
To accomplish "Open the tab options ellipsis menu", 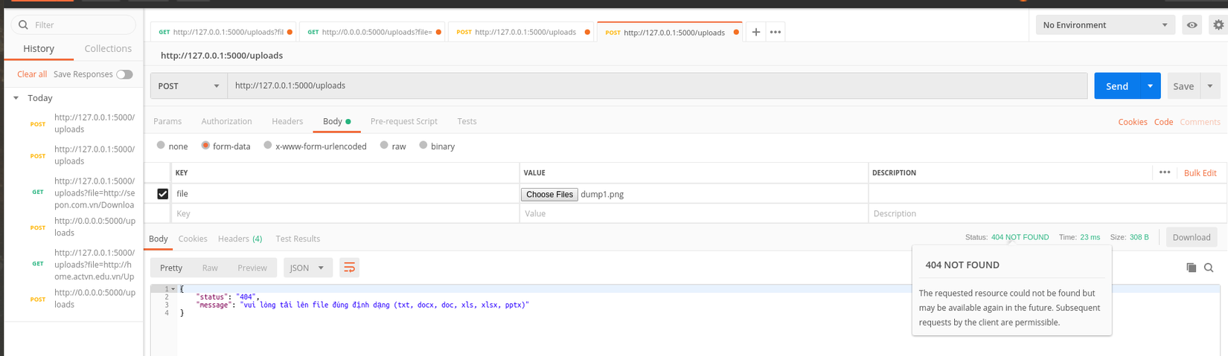I will 776,32.
